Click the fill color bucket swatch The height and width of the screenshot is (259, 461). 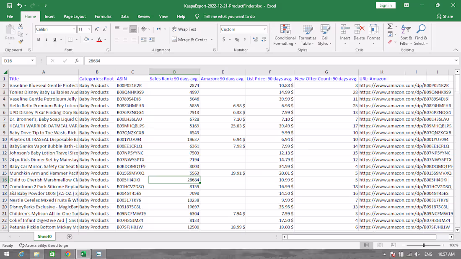click(x=86, y=39)
